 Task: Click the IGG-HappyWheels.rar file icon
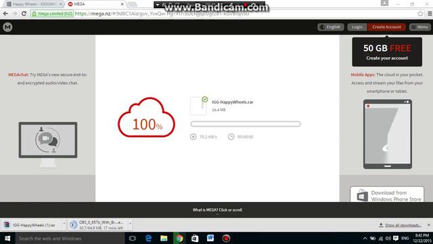click(x=198, y=106)
